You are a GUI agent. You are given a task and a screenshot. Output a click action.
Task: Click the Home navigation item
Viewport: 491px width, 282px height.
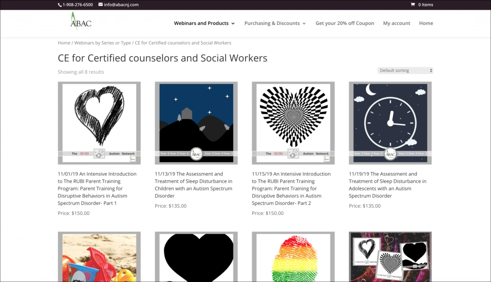tap(426, 23)
